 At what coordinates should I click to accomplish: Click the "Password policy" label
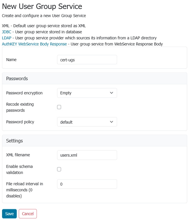tap(20, 122)
